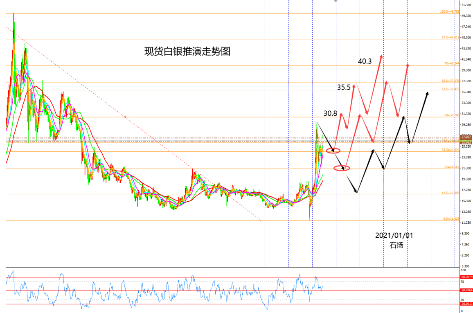Select the 40.3 target annotation
The image size is (473, 313).
click(x=365, y=61)
